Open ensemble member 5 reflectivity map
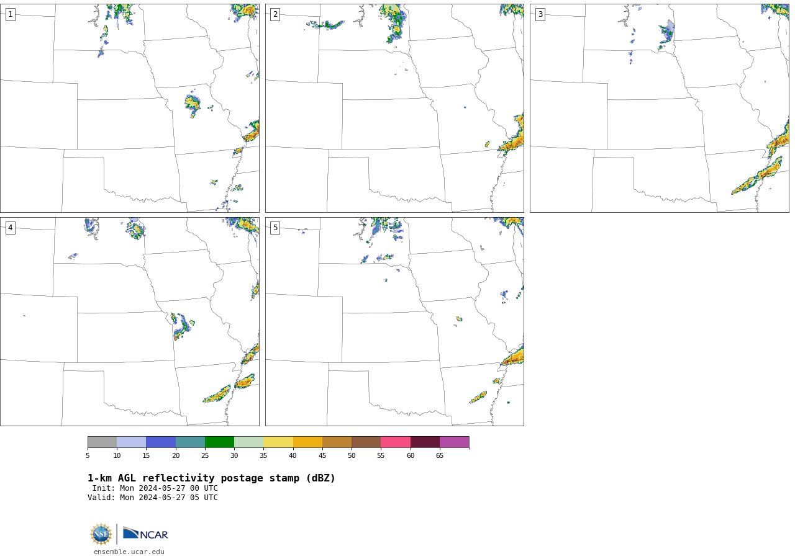This screenshot has width=795, height=559. click(x=394, y=321)
